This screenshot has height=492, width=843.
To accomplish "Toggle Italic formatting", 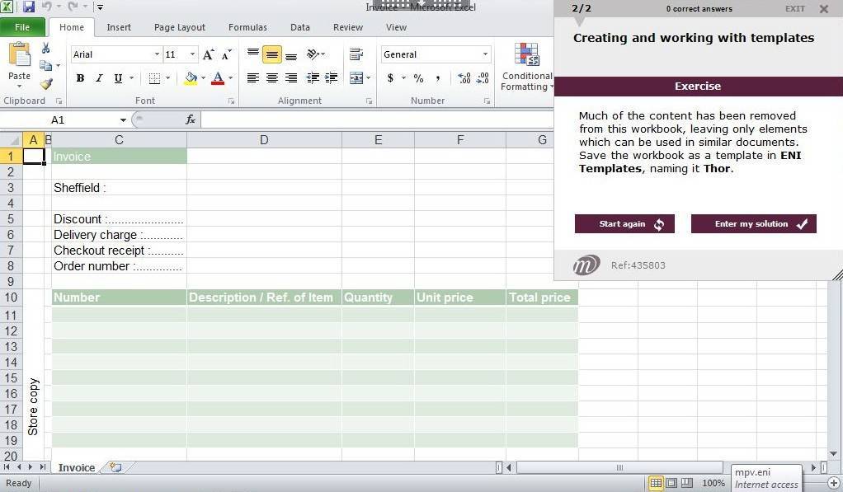I will tap(99, 78).
